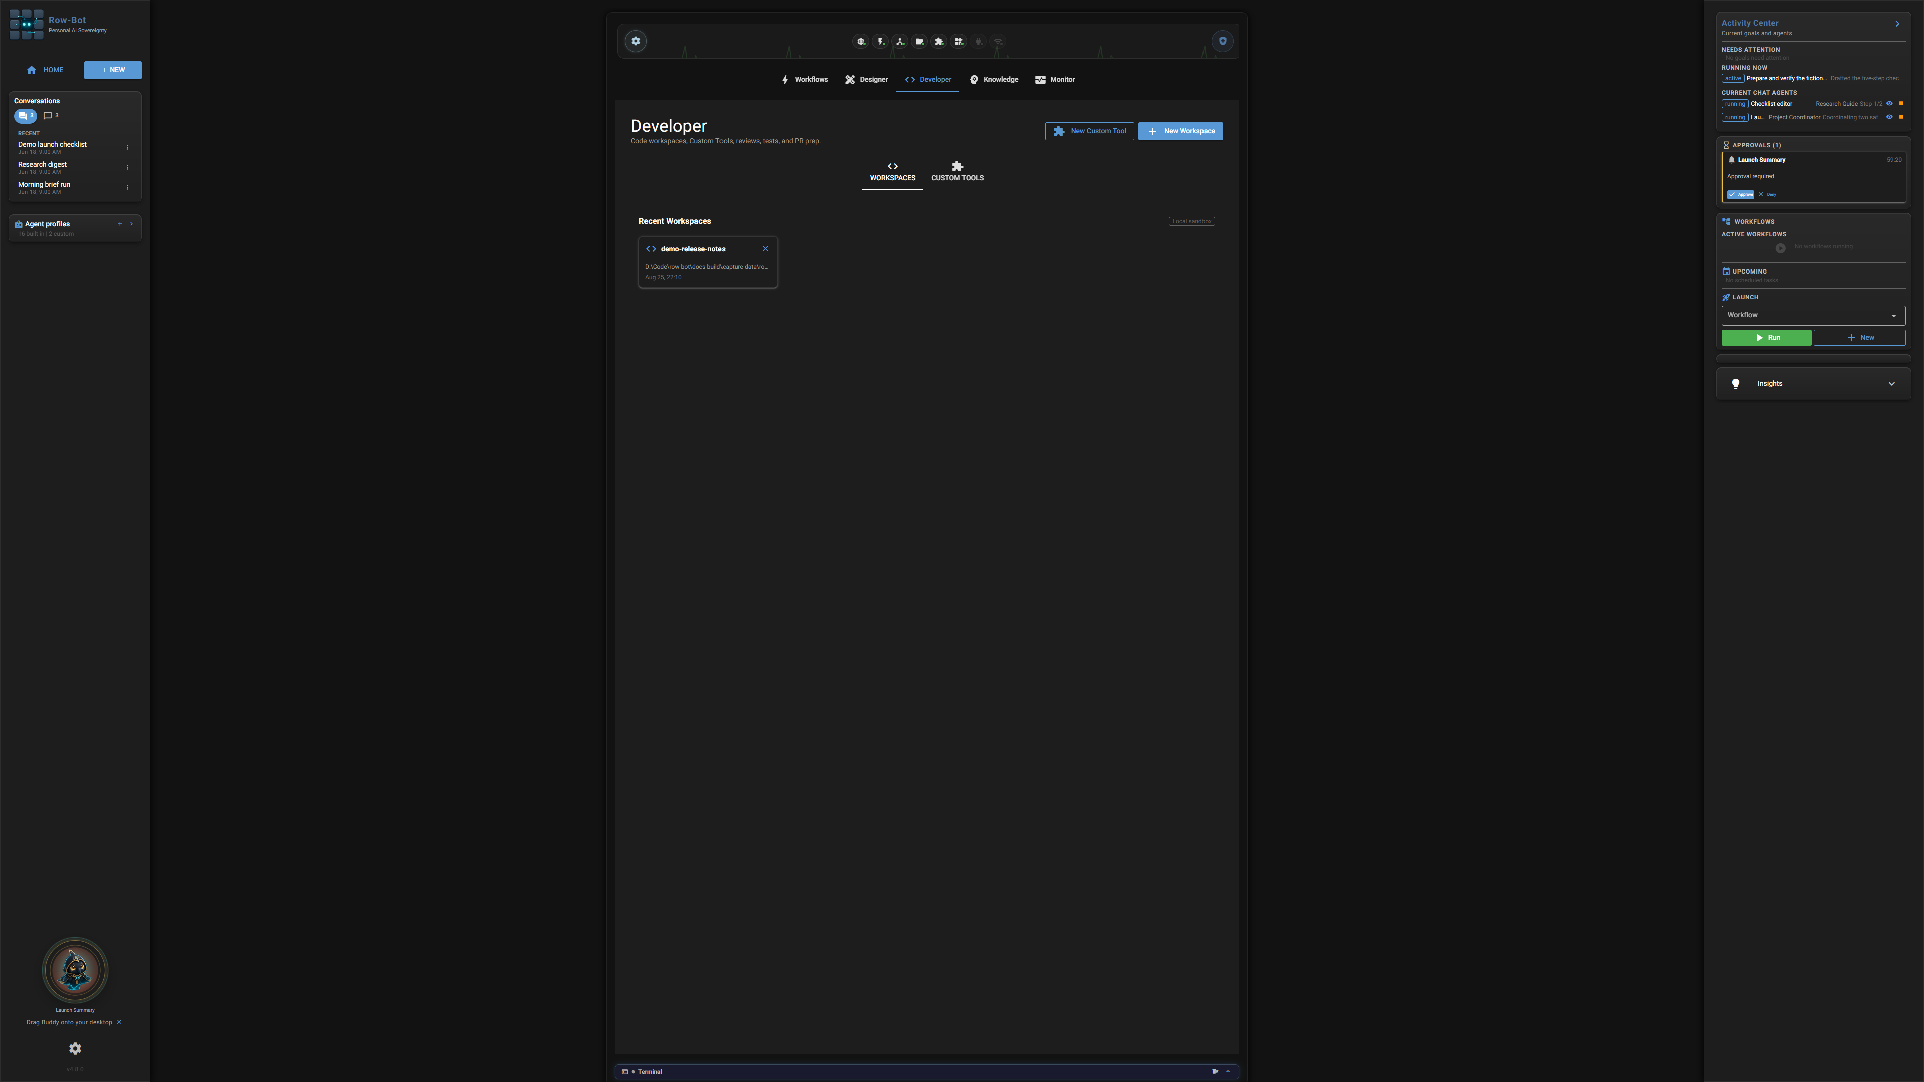Click the Approvals hourglass icon

tap(1726, 145)
